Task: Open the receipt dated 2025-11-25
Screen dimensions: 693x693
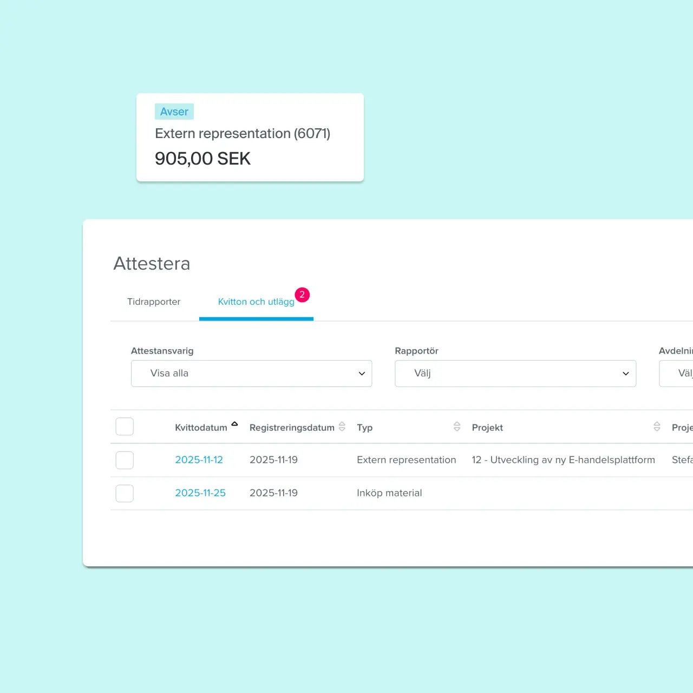Action: coord(200,493)
